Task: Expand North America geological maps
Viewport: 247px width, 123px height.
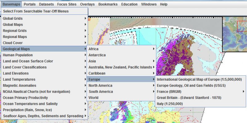Action: [121, 86]
